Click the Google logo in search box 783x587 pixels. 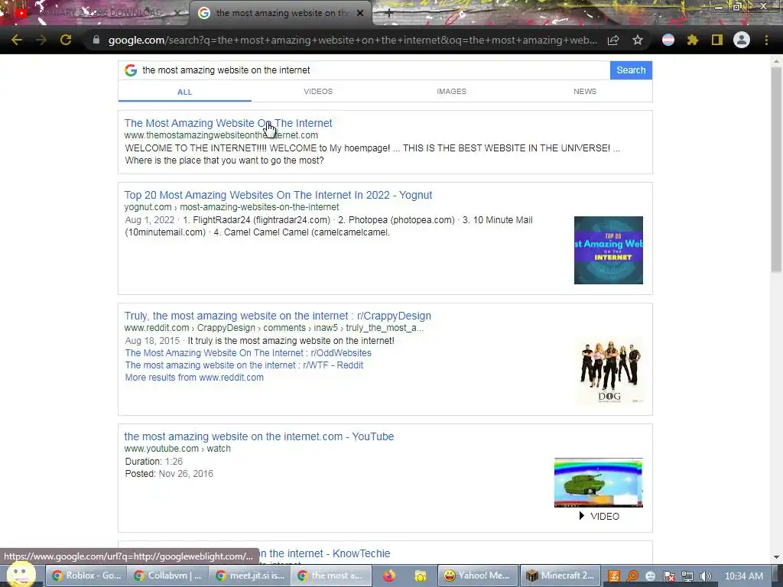pyautogui.click(x=131, y=70)
